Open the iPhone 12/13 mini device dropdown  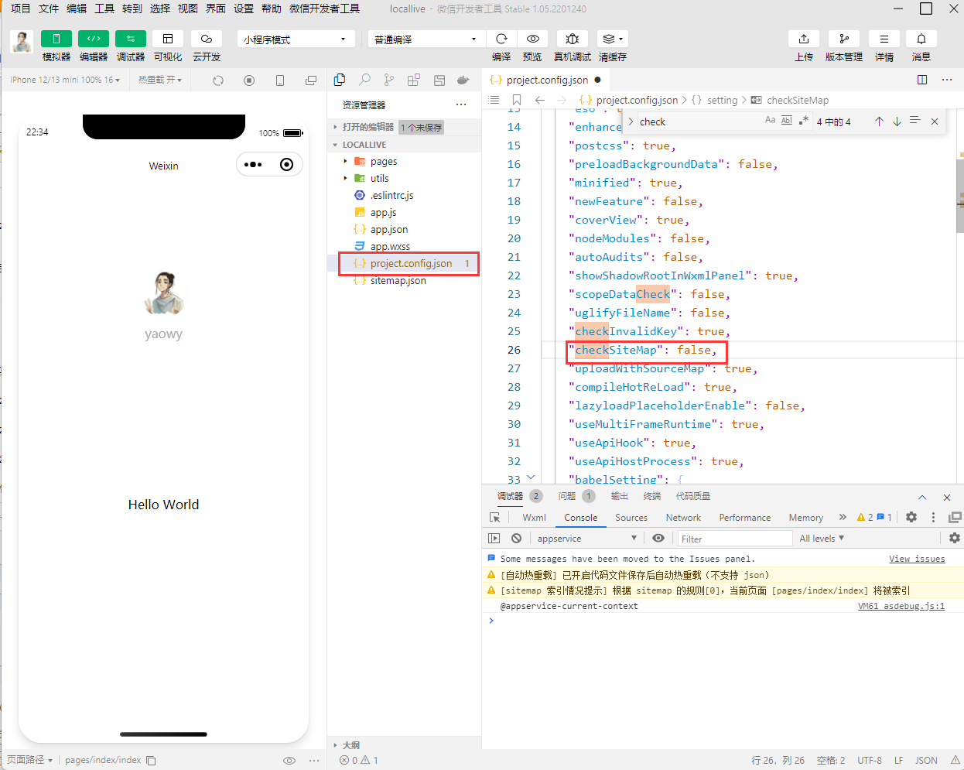65,80
